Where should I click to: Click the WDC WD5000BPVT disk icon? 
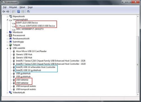[14, 29]
